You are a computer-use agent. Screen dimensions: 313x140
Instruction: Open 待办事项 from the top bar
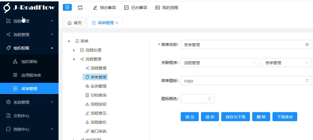pyautogui.click(x=104, y=8)
